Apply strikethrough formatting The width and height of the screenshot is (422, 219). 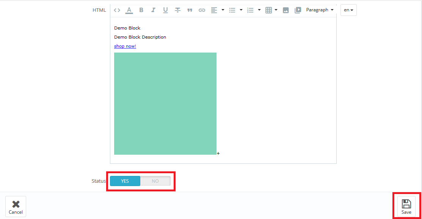click(x=177, y=10)
